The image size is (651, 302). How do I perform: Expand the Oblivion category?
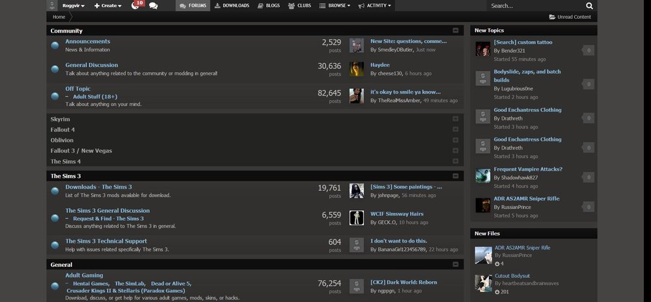456,140
